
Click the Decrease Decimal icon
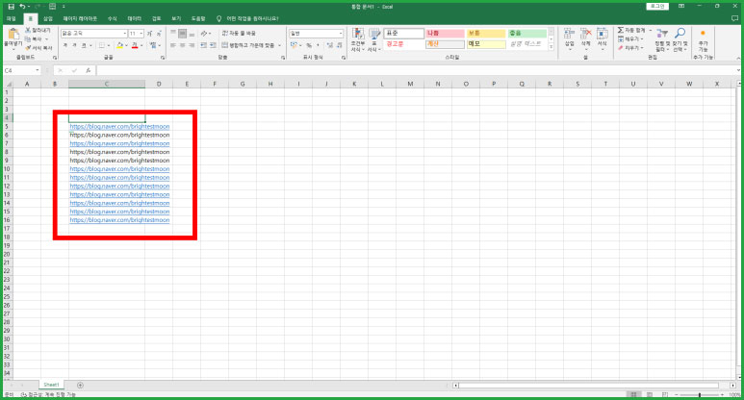coord(339,45)
